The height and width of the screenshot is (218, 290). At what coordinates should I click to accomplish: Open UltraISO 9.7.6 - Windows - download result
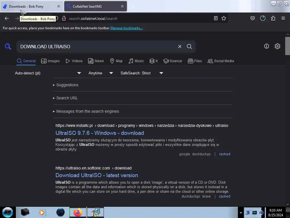coord(100,133)
